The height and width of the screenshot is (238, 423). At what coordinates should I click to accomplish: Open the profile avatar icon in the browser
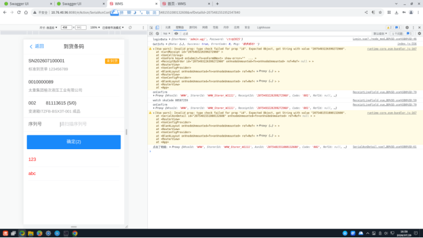pos(411,13)
